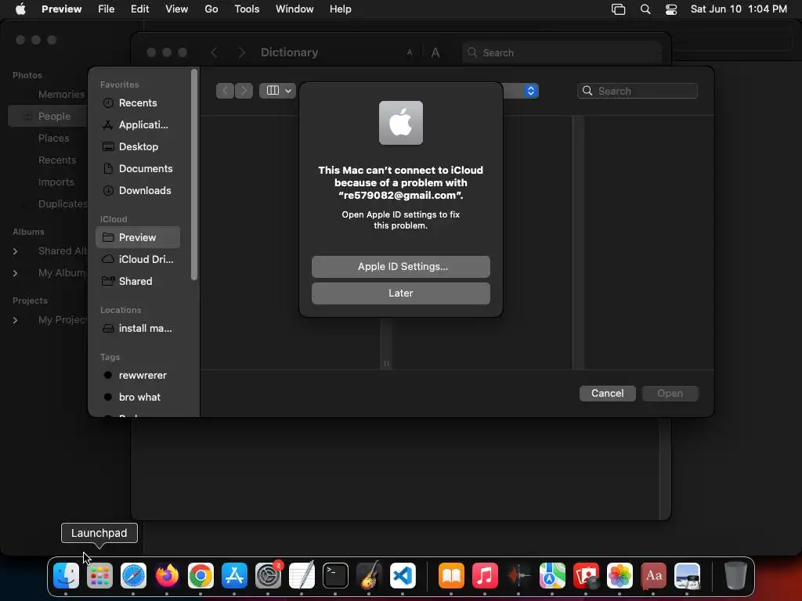Select Applications in the Favorites sidebar

click(x=138, y=124)
